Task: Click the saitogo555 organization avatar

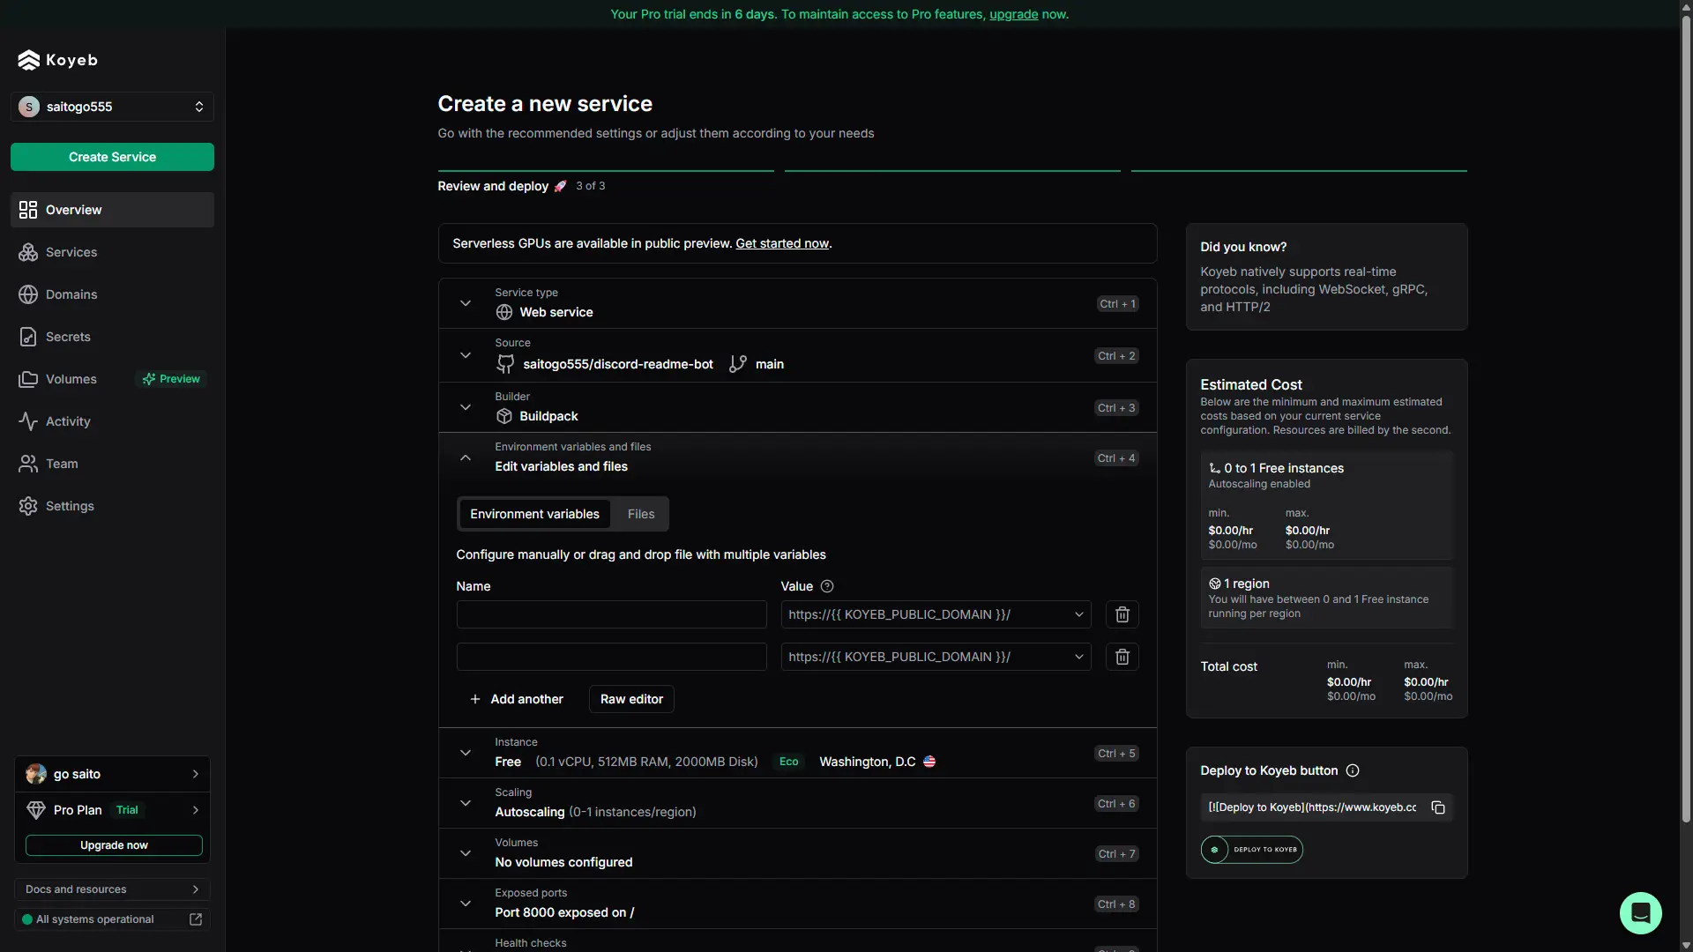Action: coord(29,107)
